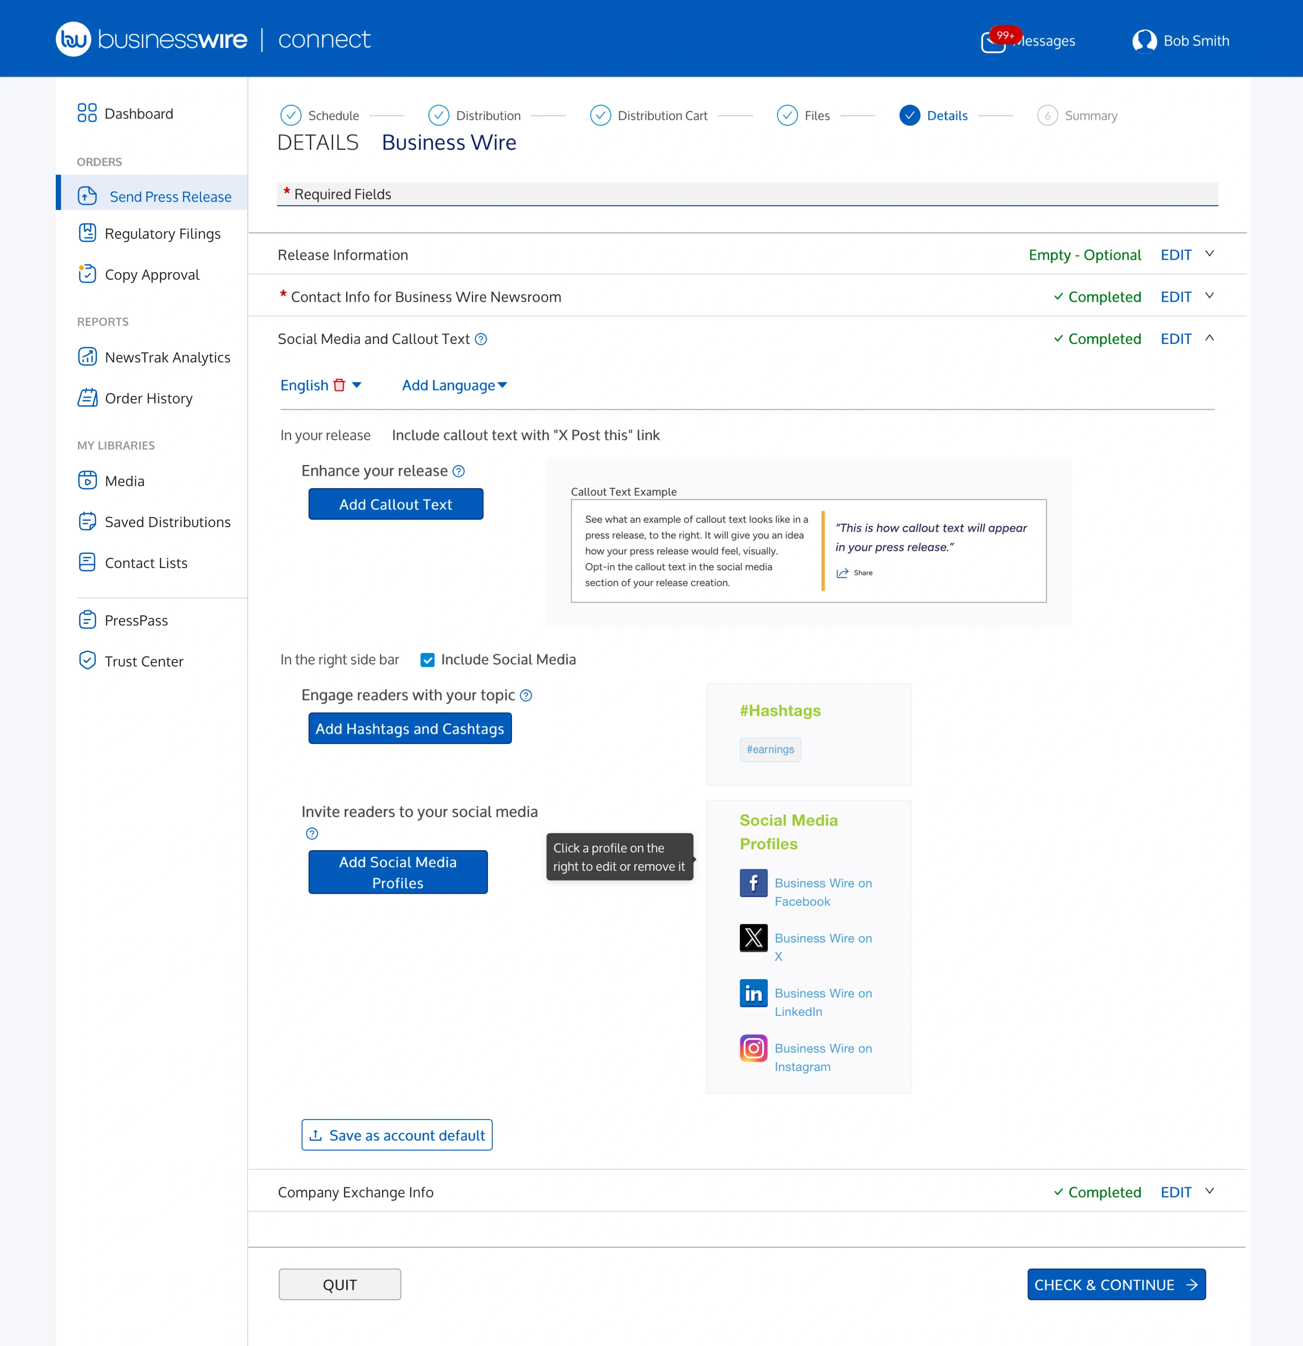This screenshot has height=1346, width=1303.
Task: Click Add Hashtags and Cashtags button
Action: click(x=410, y=729)
